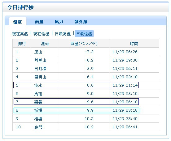171x141 pixels.
Task: Switch to the 溫度 tab
Action: (x=18, y=22)
